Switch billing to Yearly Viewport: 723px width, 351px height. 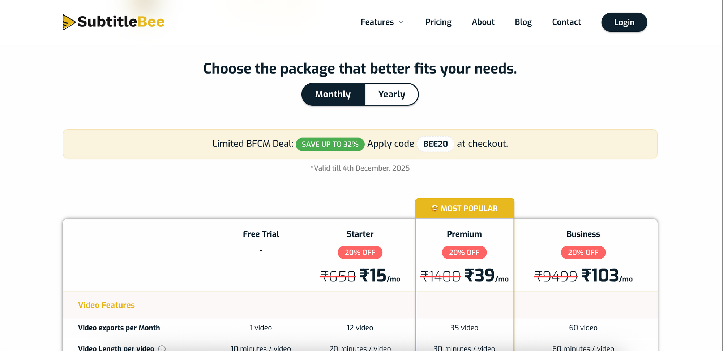coord(392,95)
